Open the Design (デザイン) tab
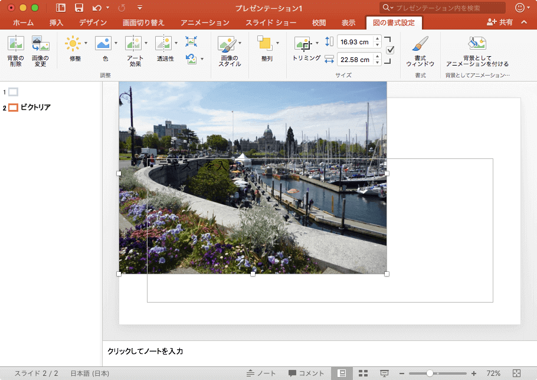Viewport: 537px width, 380px height. coord(93,22)
